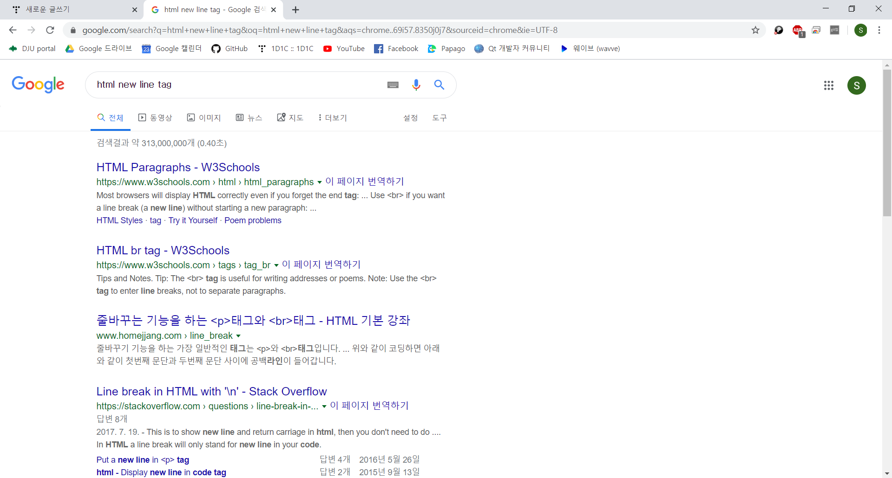Screen dimensions: 892x478
Task: Open the Chrome profile avatar in toolbar
Action: point(860,30)
